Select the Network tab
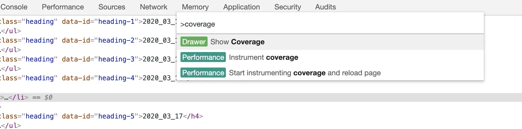Screen dimensions: 522x129 pyautogui.click(x=154, y=7)
